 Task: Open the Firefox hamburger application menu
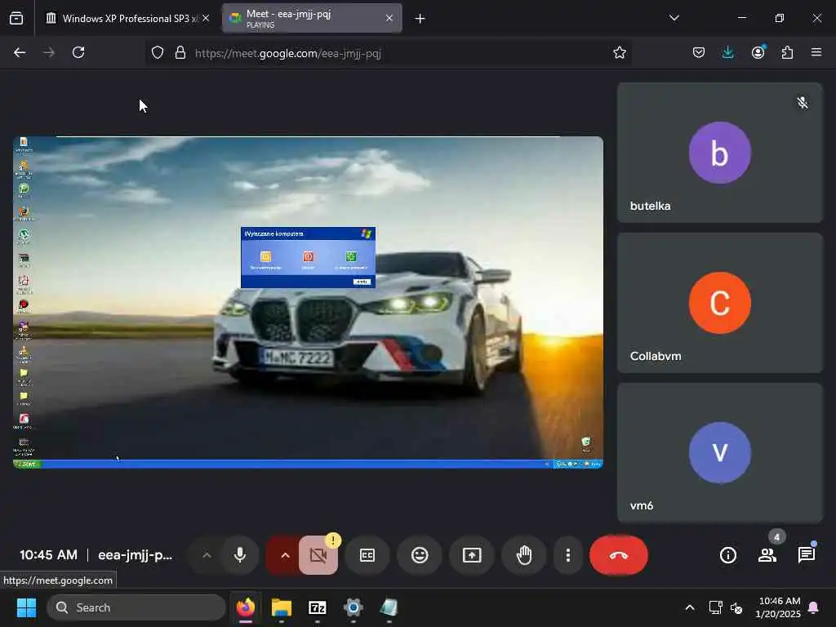[x=816, y=52]
